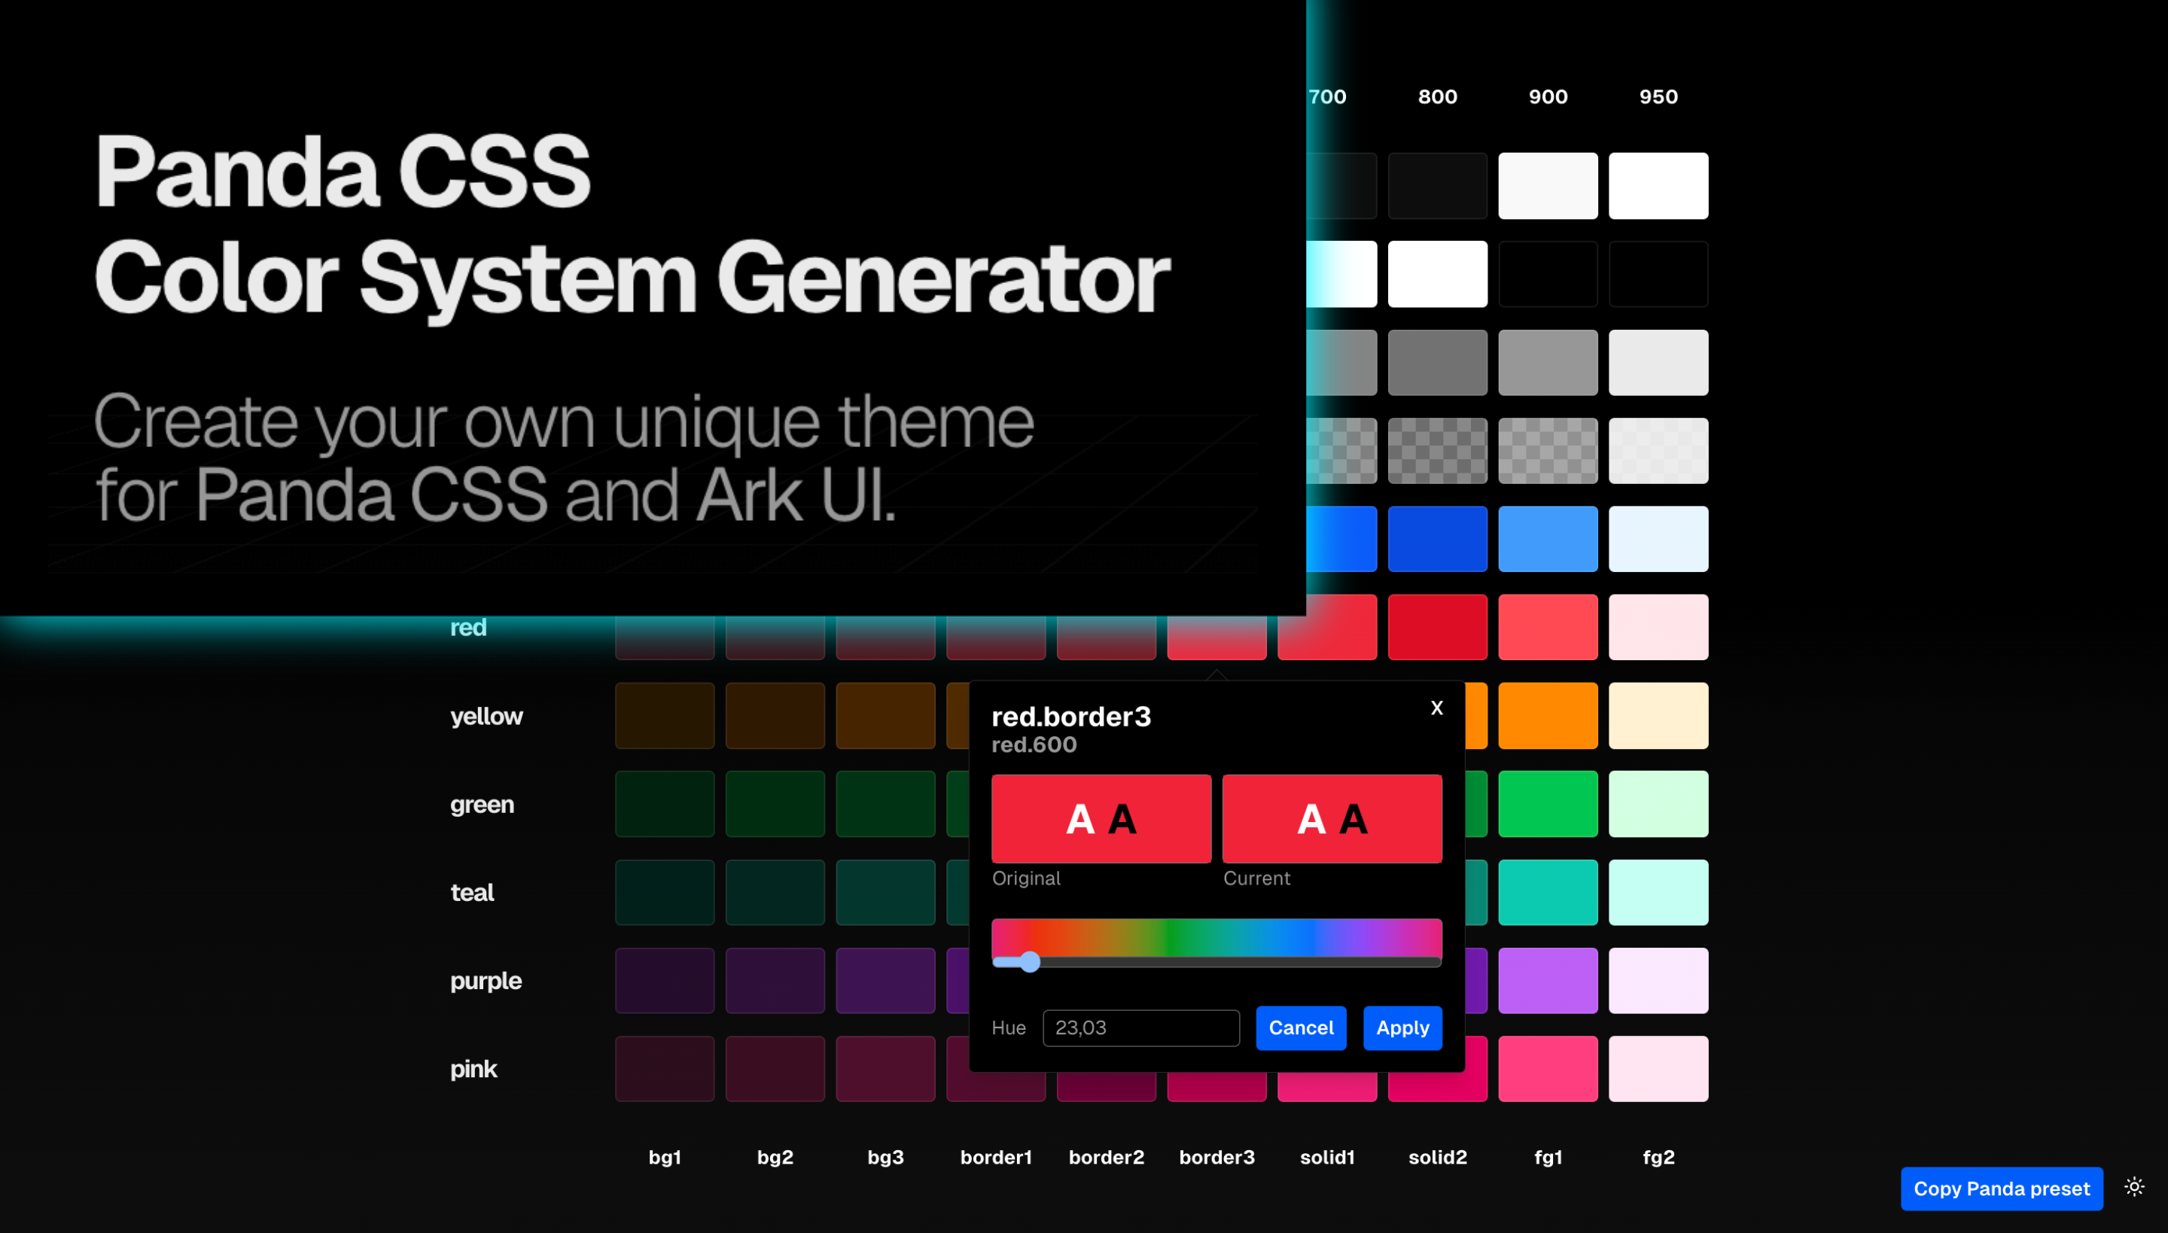Click the Current color preview swatch
This screenshot has height=1233, width=2168.
click(1332, 819)
